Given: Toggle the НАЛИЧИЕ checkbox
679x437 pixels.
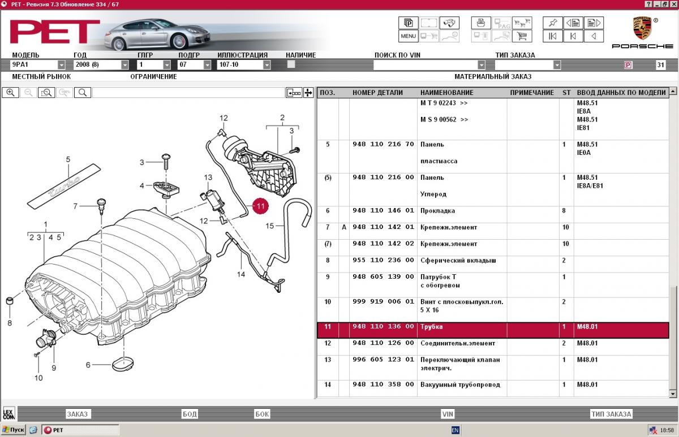Looking at the screenshot, I should tap(291, 64).
